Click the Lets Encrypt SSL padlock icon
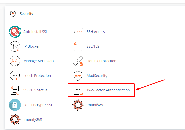This screenshot has width=185, height=130. point(15,105)
